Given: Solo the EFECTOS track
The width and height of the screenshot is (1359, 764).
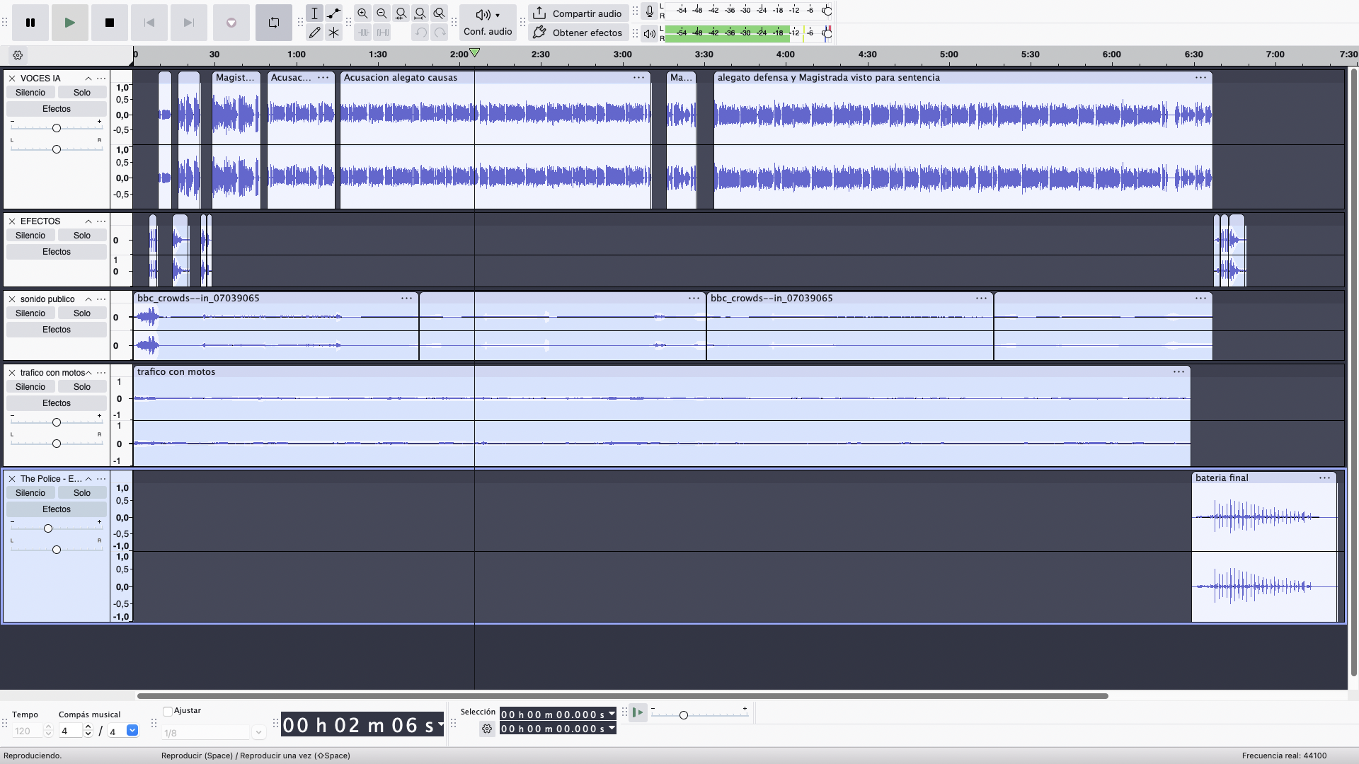Looking at the screenshot, I should [82, 236].
